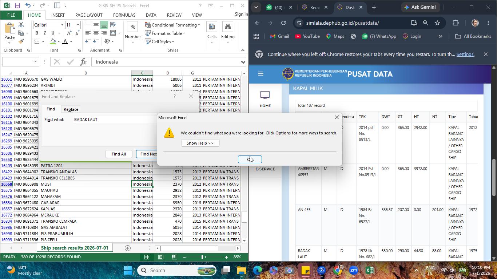Bookmark this page with the star icon

pyautogui.click(x=437, y=23)
